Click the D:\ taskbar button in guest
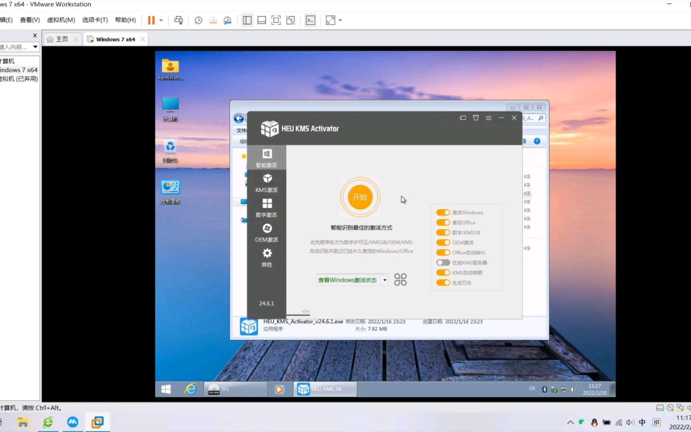691x432 pixels. (236, 389)
